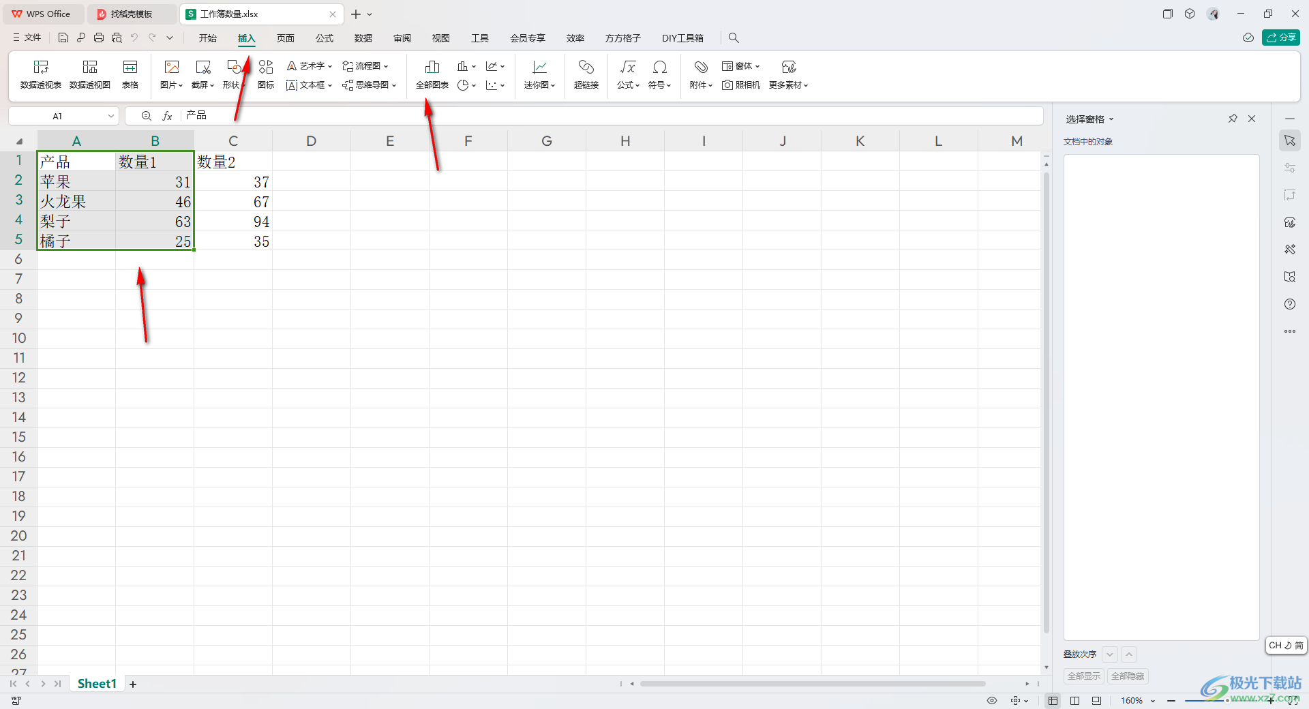The width and height of the screenshot is (1309, 709).
Task: Select column D header
Action: 312,141
